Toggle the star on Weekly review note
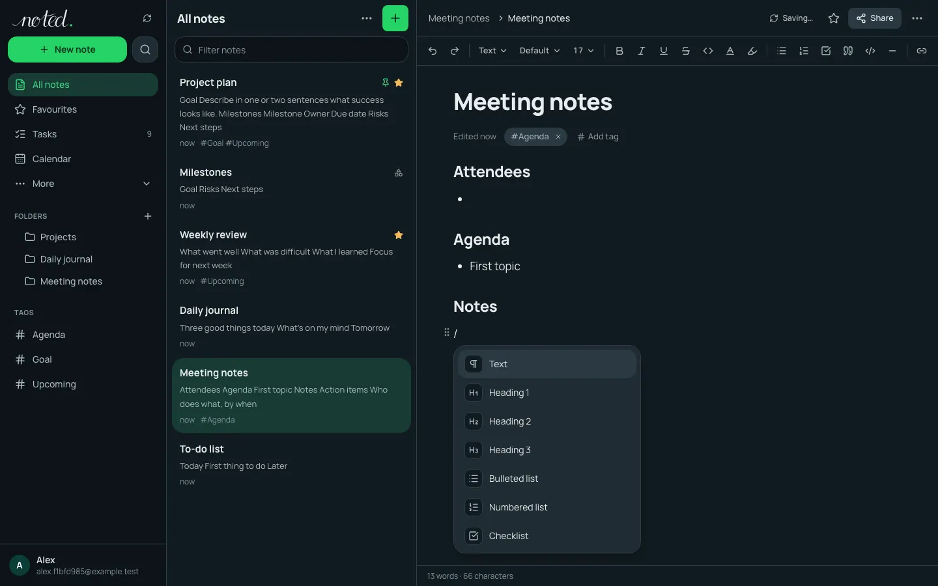The height and width of the screenshot is (586, 938). 399,235
